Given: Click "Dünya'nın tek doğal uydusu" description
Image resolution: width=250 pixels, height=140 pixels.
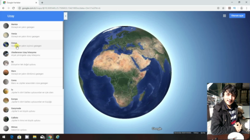Looking at the screenshot, I should [23, 65].
